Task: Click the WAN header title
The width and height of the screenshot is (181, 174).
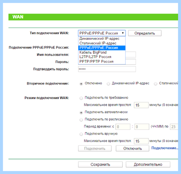Action: tap(18, 17)
